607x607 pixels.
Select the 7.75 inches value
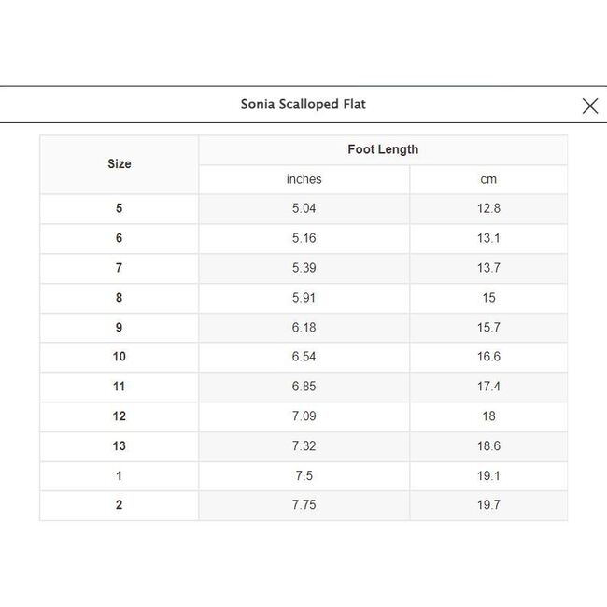pyautogui.click(x=303, y=505)
